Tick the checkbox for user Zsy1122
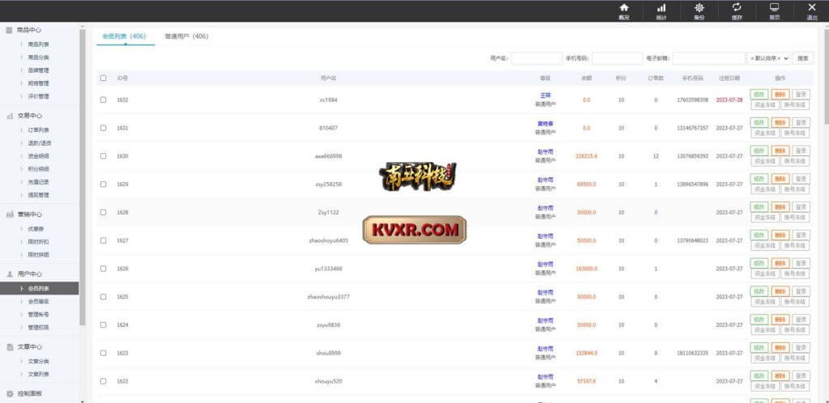 coord(103,212)
